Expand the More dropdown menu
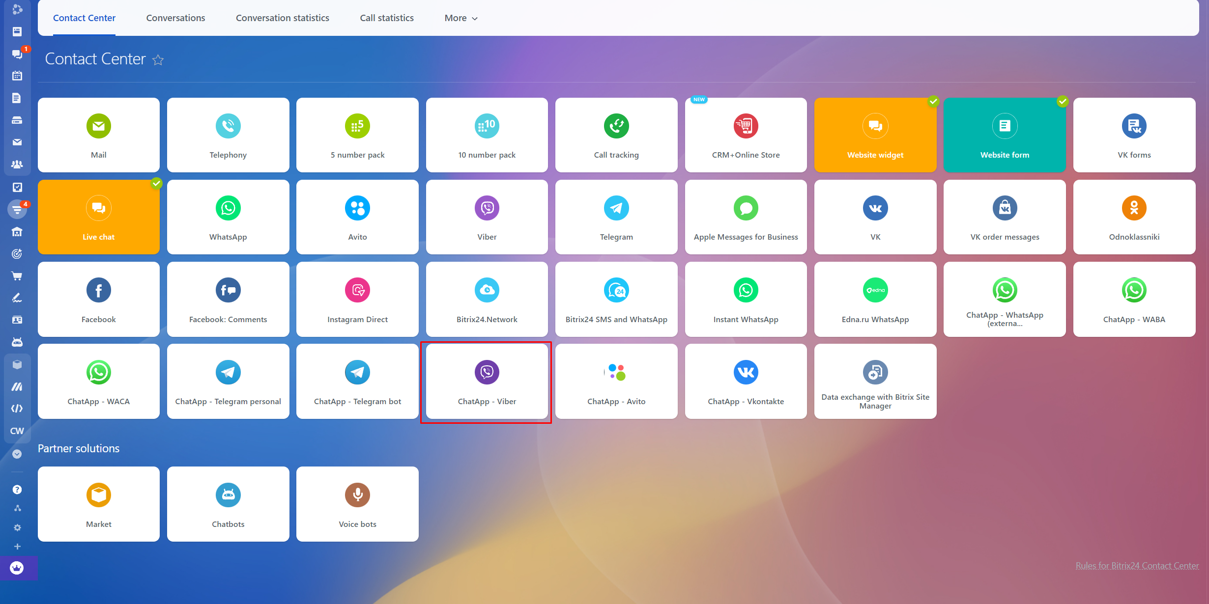The width and height of the screenshot is (1209, 604). pos(461,18)
